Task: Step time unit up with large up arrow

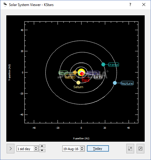Action: point(42,146)
